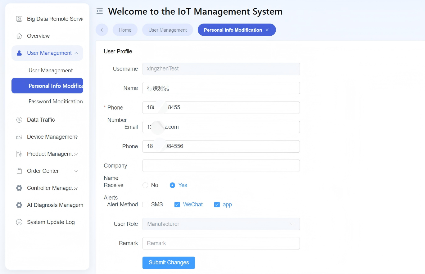Click the Overview home icon in sidebar
This screenshot has height=274, width=425.
coord(19,36)
